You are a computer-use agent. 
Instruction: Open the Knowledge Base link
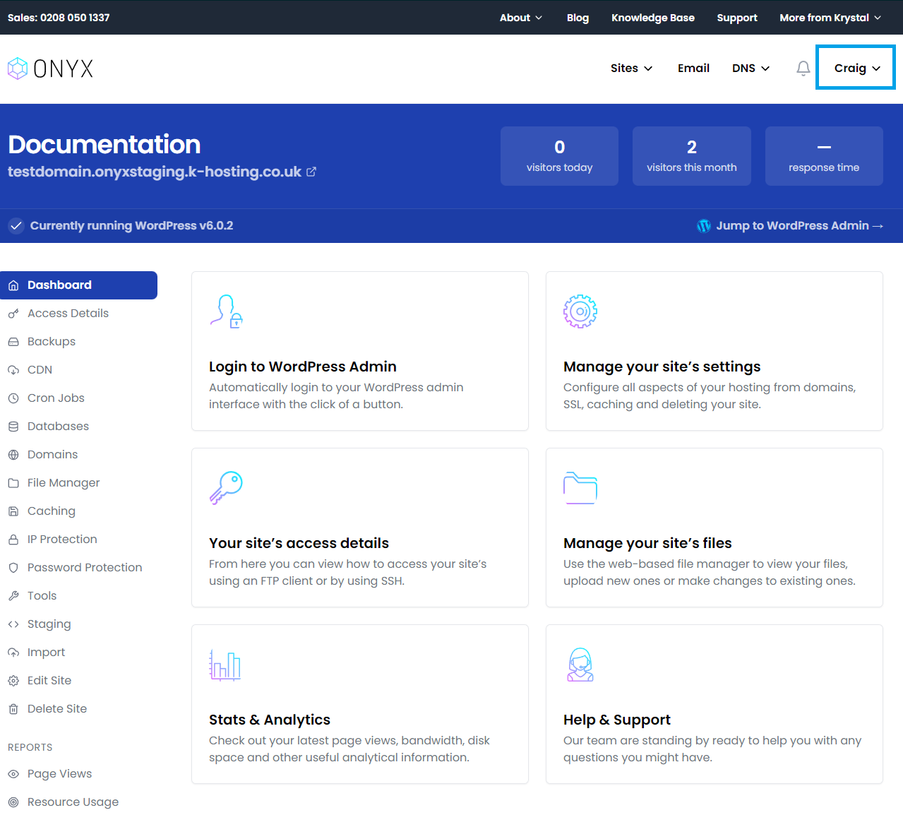pos(653,18)
